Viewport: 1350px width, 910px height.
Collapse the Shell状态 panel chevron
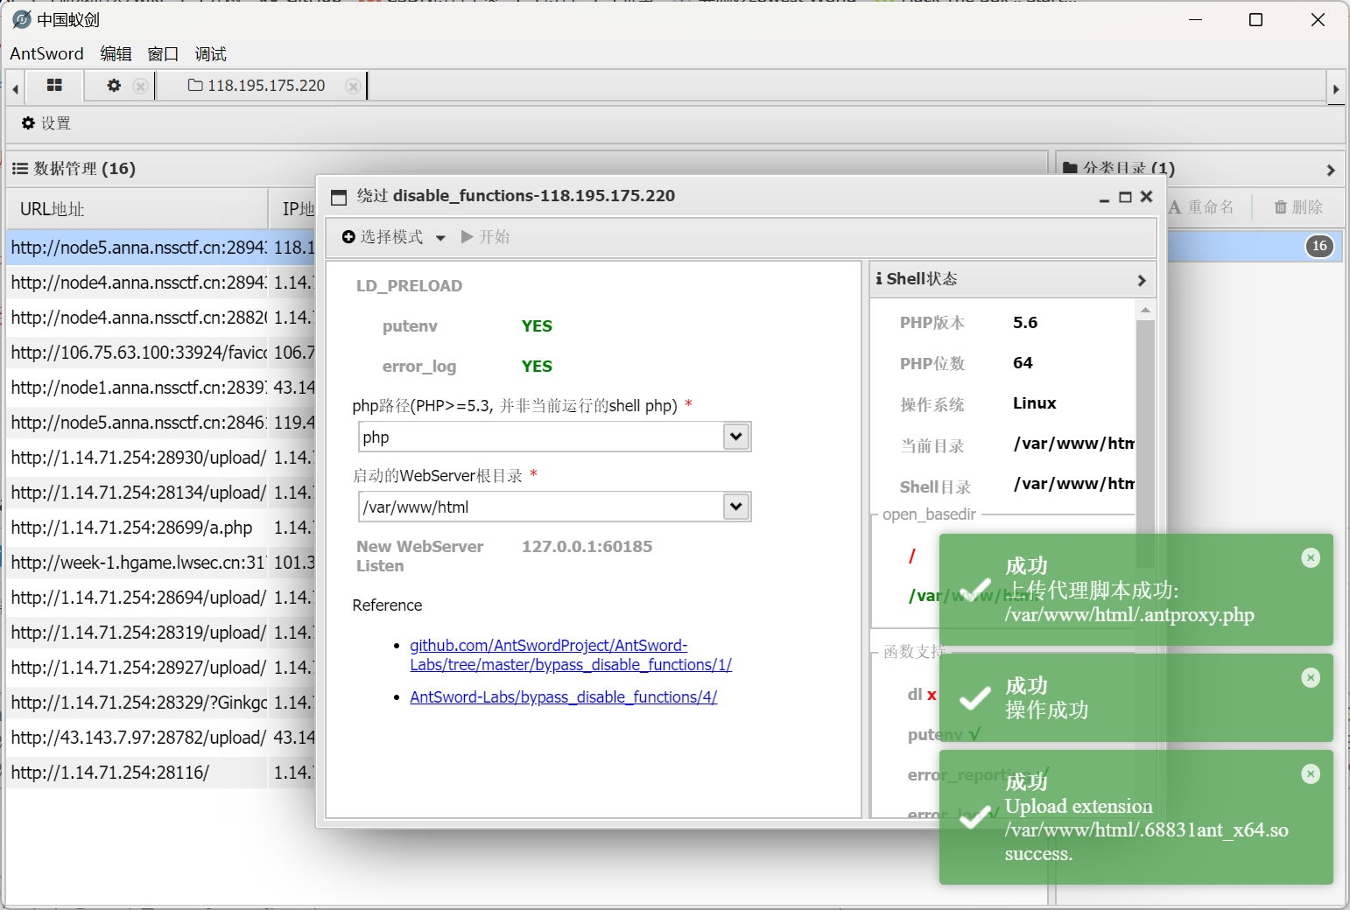(1141, 280)
